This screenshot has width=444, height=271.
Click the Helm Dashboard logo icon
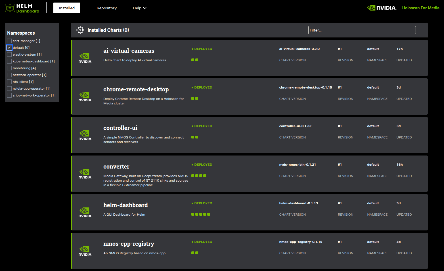tap(10, 8)
